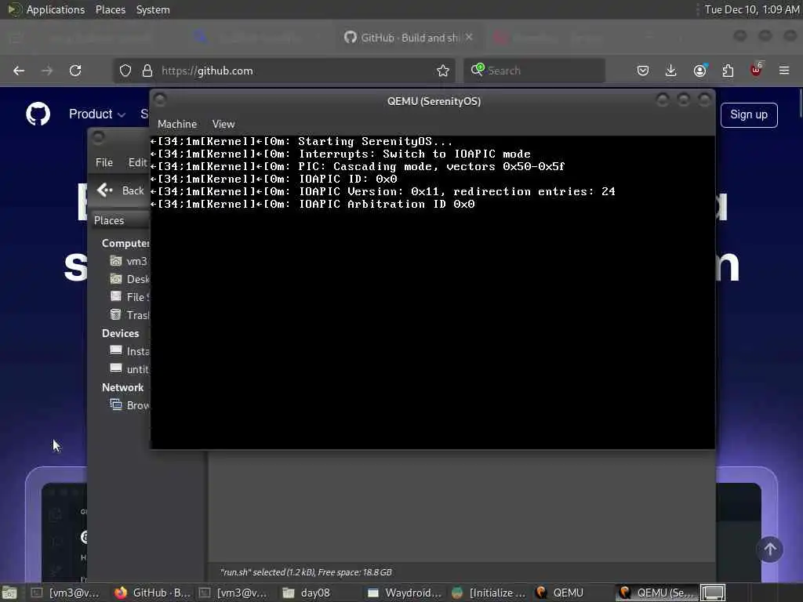The image size is (803, 602).
Task: Switch to Waydroid taskbar window
Action: (x=404, y=593)
